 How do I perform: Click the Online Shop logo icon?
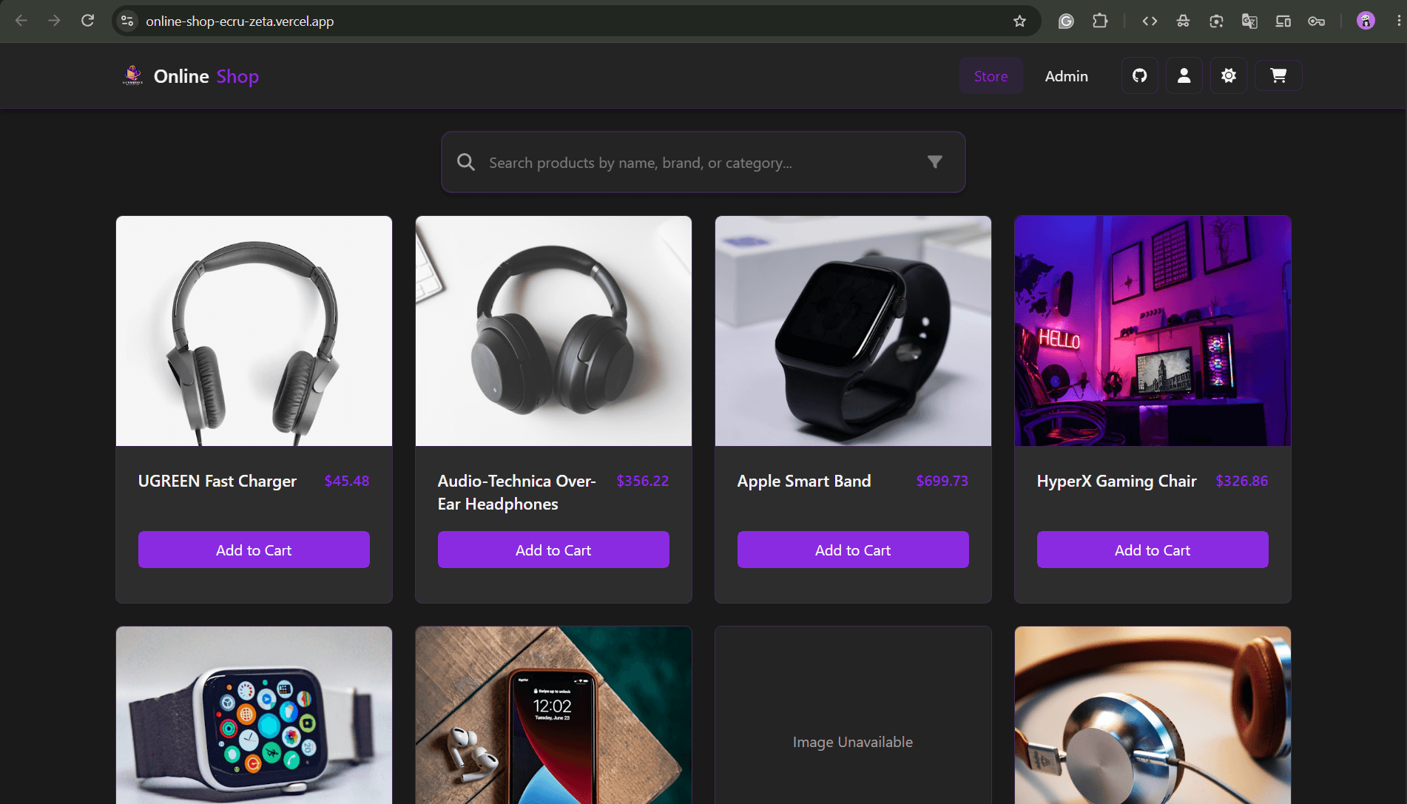coord(133,75)
